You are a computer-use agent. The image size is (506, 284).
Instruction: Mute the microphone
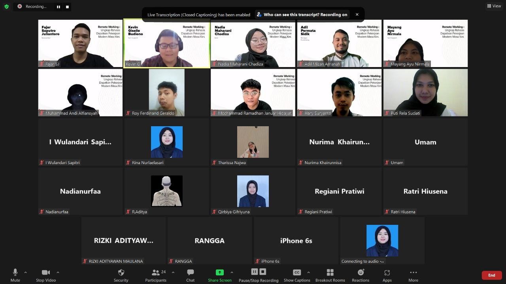coord(15,275)
